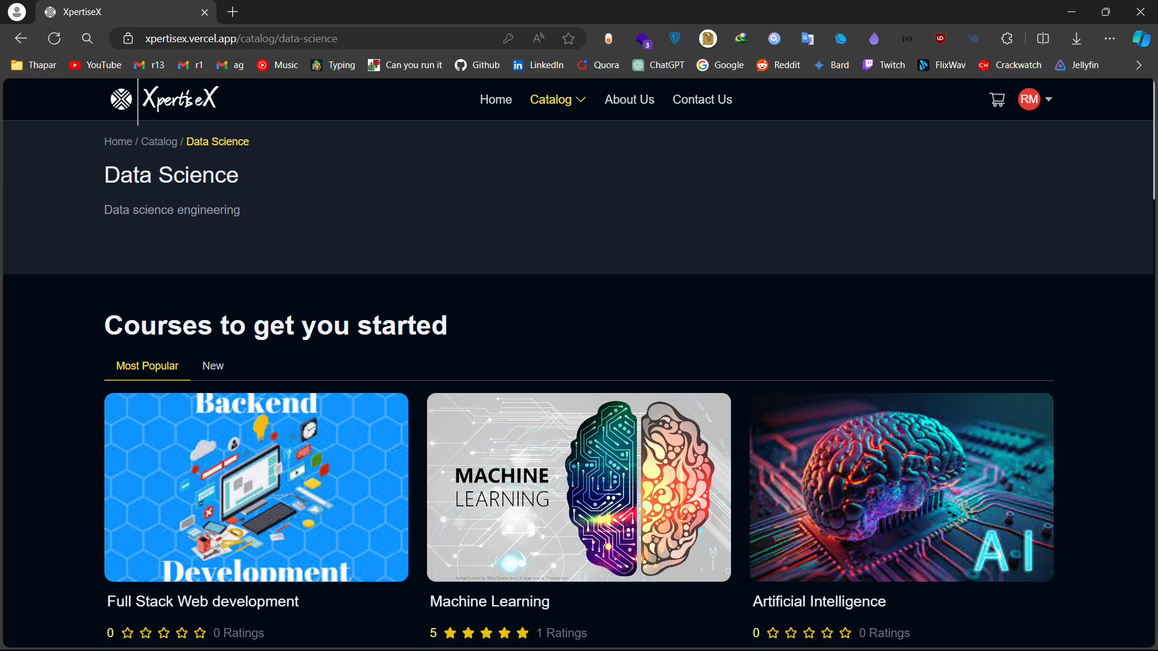Open the browser Extensions puzzle icon

[x=1007, y=39]
